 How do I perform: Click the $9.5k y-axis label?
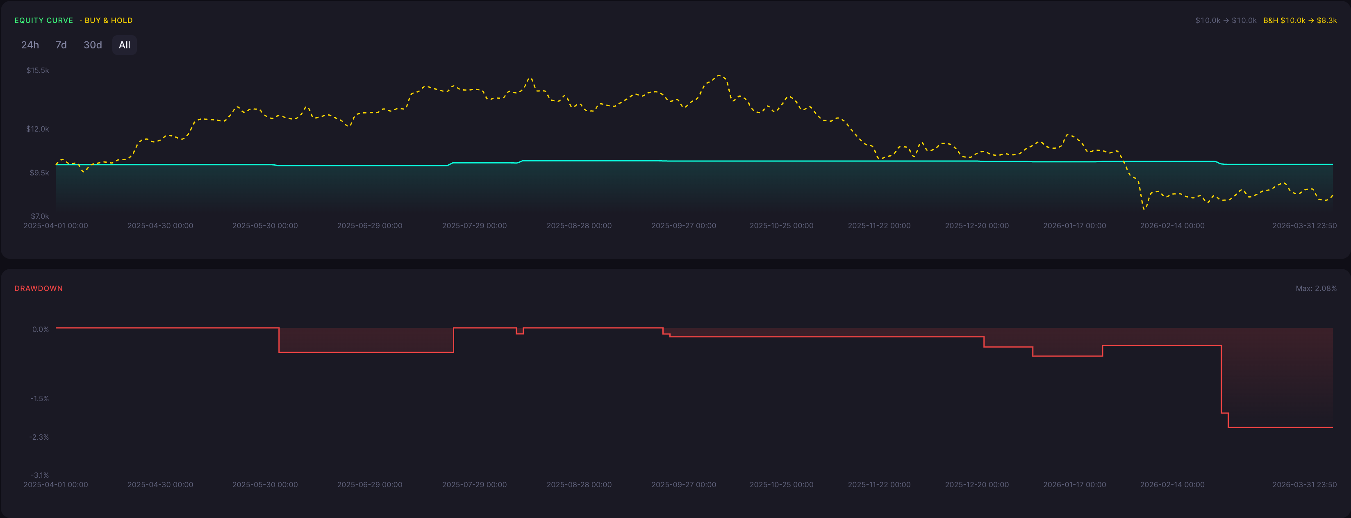click(x=39, y=173)
